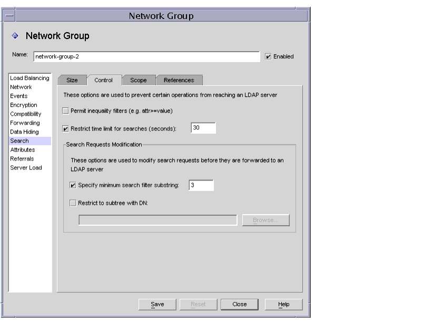Select the Control tab
This screenshot has width=433, height=322.
104,80
